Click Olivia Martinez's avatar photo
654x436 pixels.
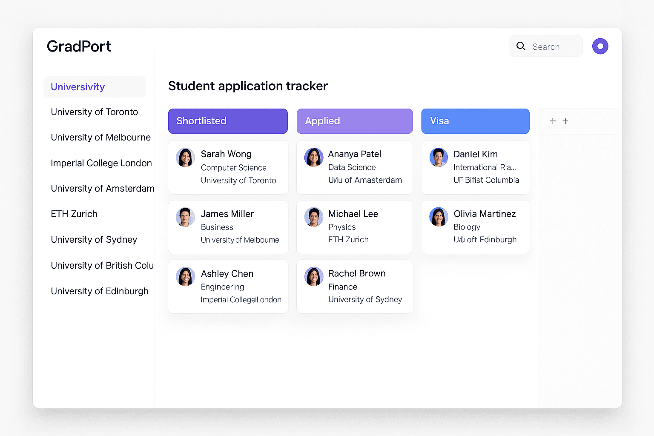(439, 217)
